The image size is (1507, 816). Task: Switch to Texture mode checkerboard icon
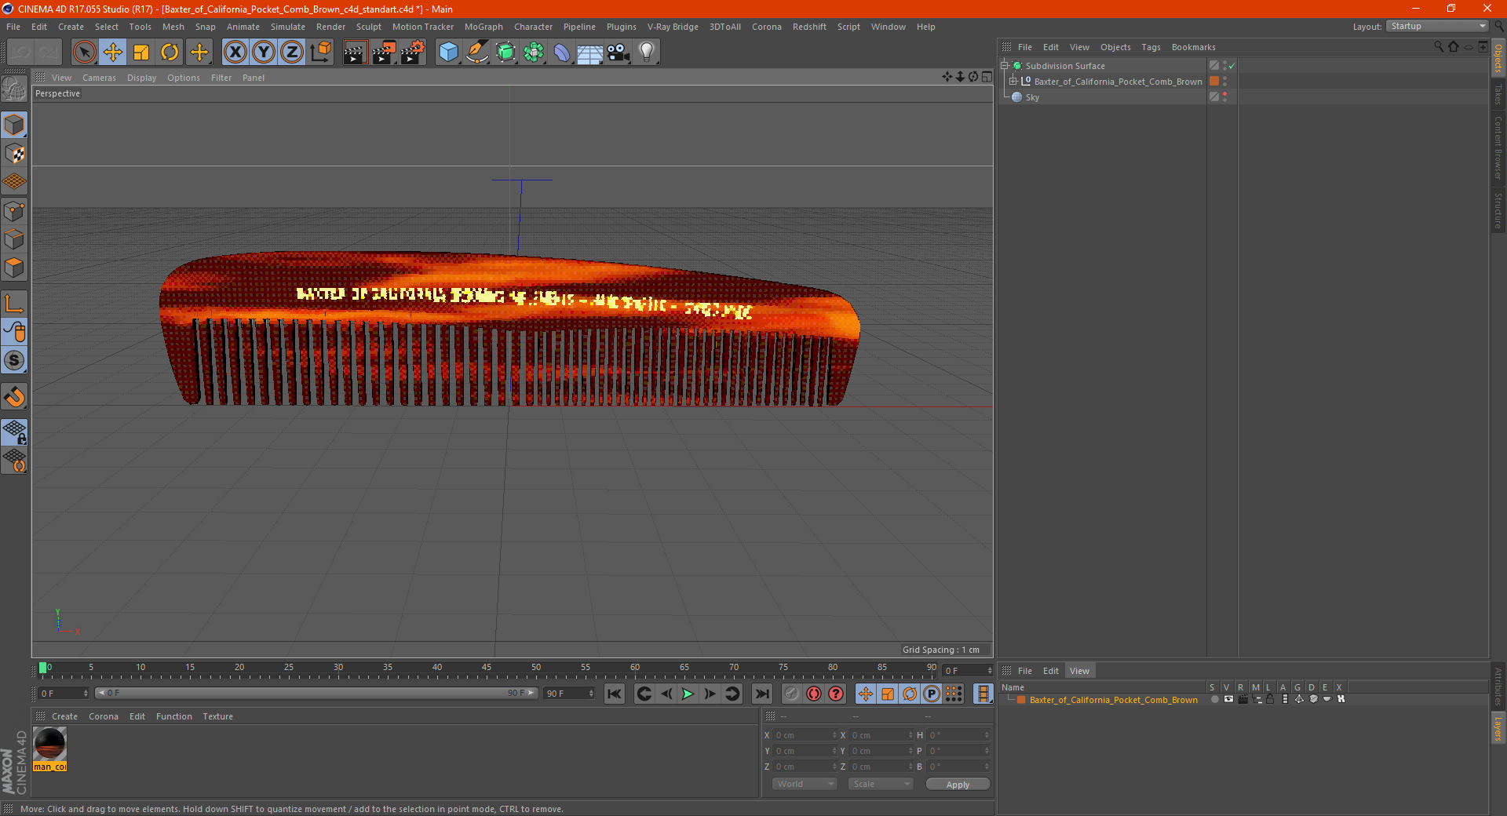pyautogui.click(x=14, y=154)
